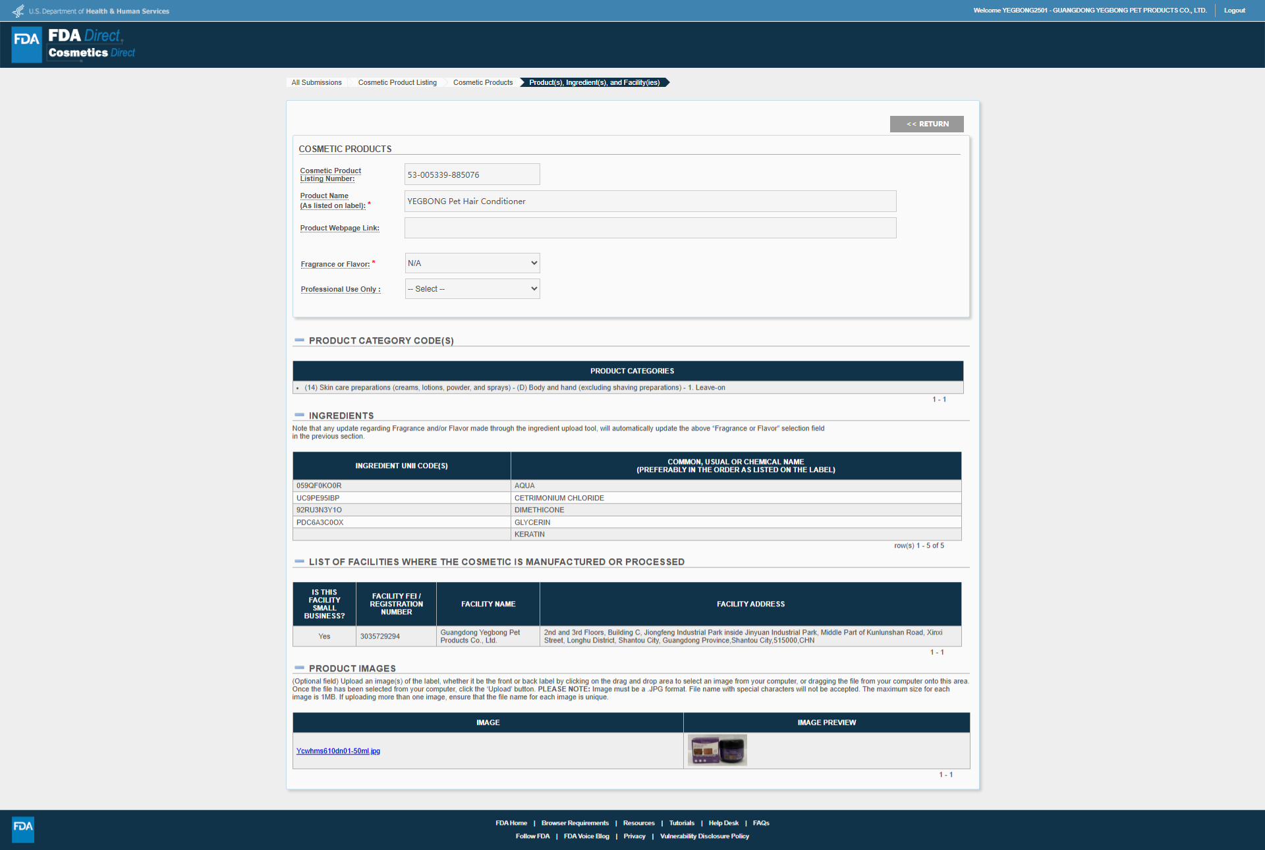Click the Skin care preparations category row
Image resolution: width=1265 pixels, height=850 pixels.
pyautogui.click(x=628, y=388)
